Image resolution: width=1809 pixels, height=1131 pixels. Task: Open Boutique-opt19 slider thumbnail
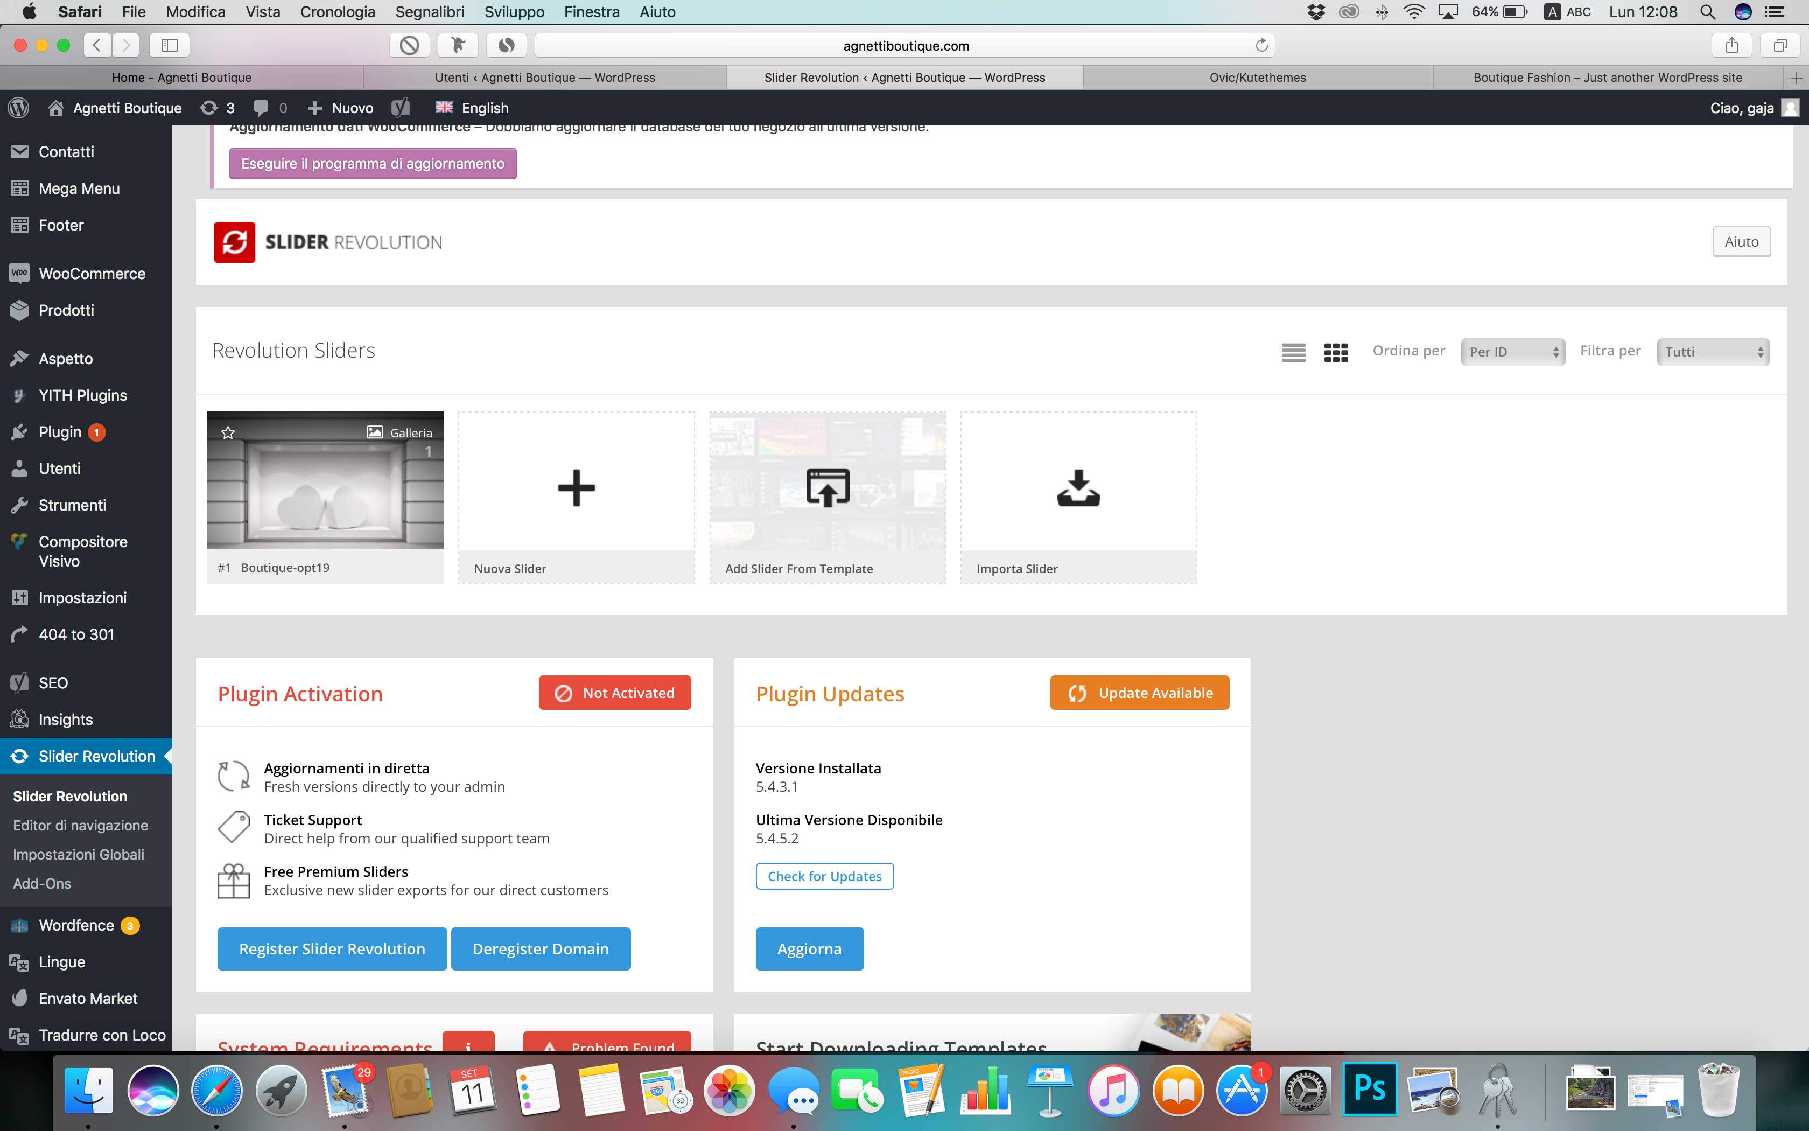(x=325, y=480)
